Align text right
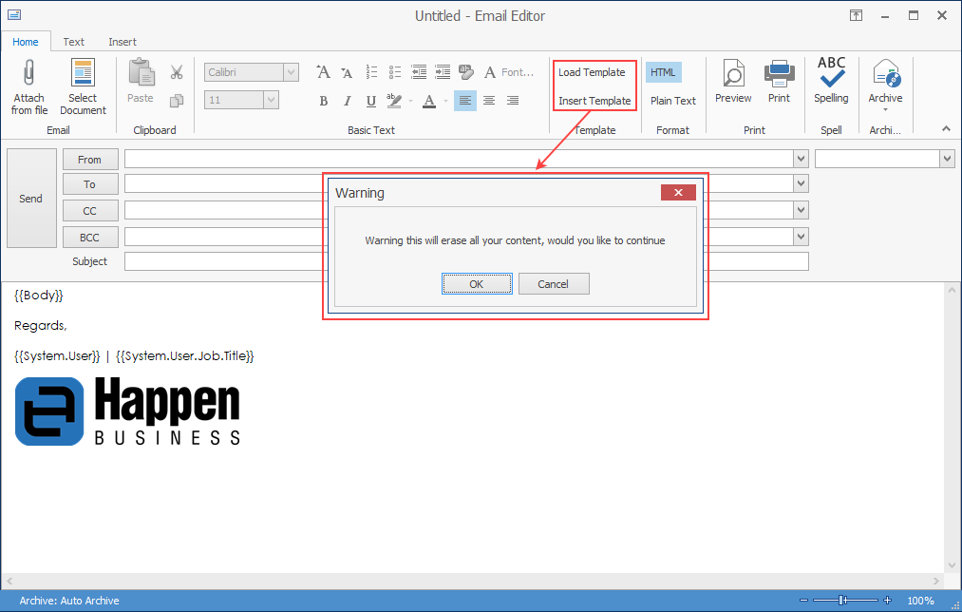 coord(513,100)
